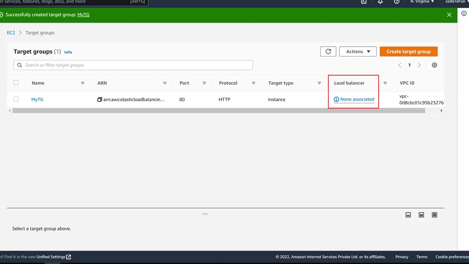Open the help question mark icon
The height and width of the screenshot is (264, 469).
397,1
